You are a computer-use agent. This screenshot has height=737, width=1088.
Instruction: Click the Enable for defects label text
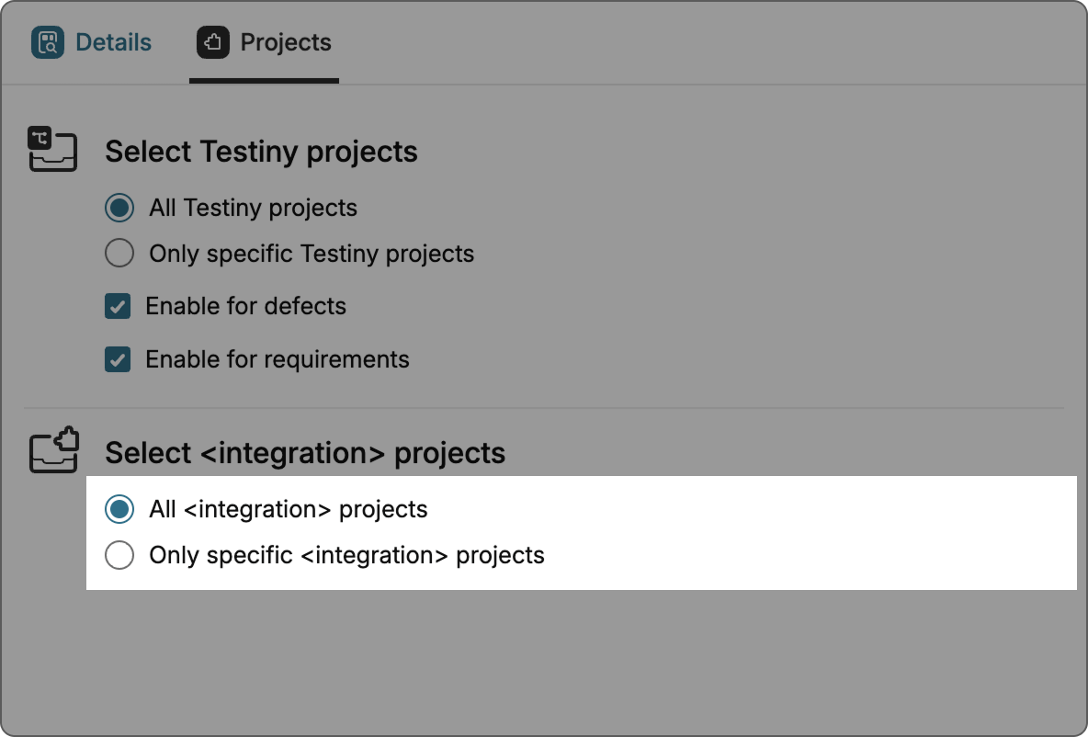245,306
